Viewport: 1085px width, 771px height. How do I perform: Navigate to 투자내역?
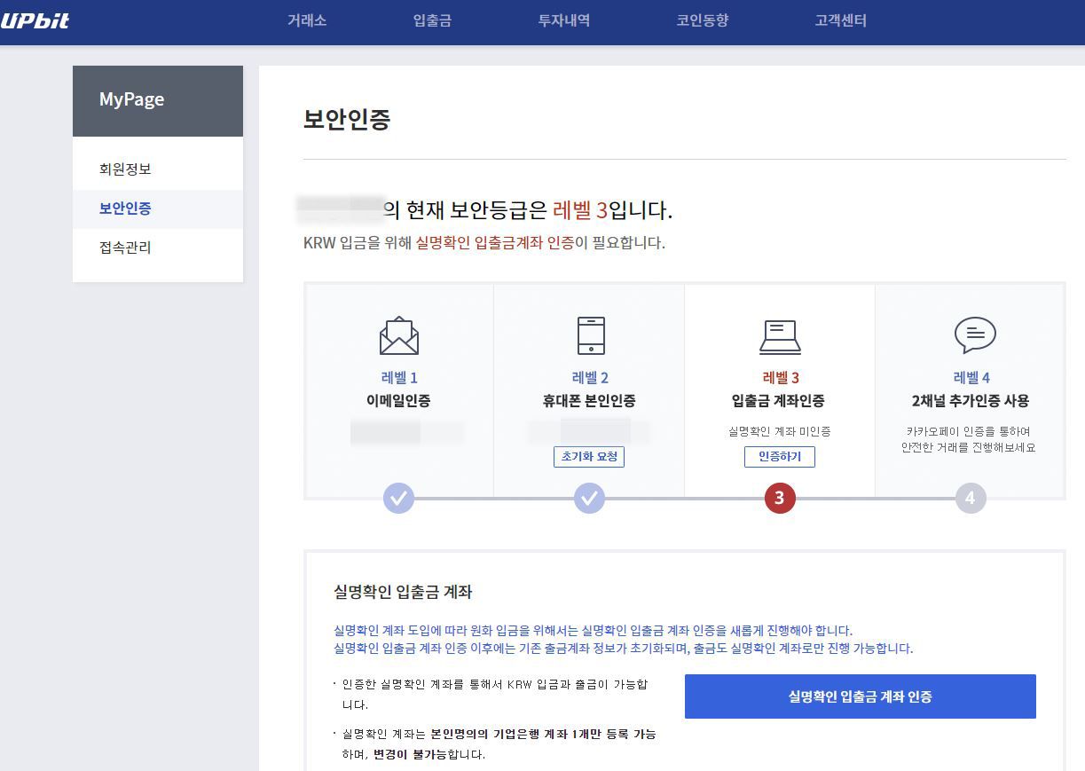564,20
